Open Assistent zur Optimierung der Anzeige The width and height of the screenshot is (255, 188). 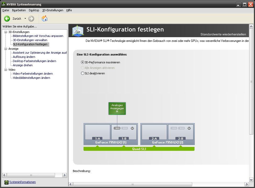[40, 53]
